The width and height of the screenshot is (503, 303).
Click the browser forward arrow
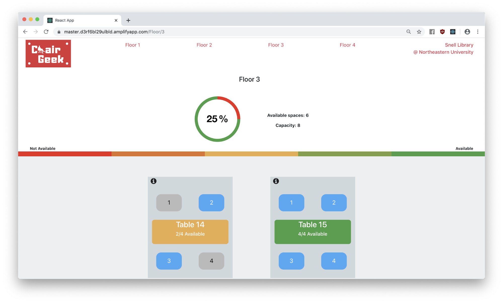click(x=36, y=32)
